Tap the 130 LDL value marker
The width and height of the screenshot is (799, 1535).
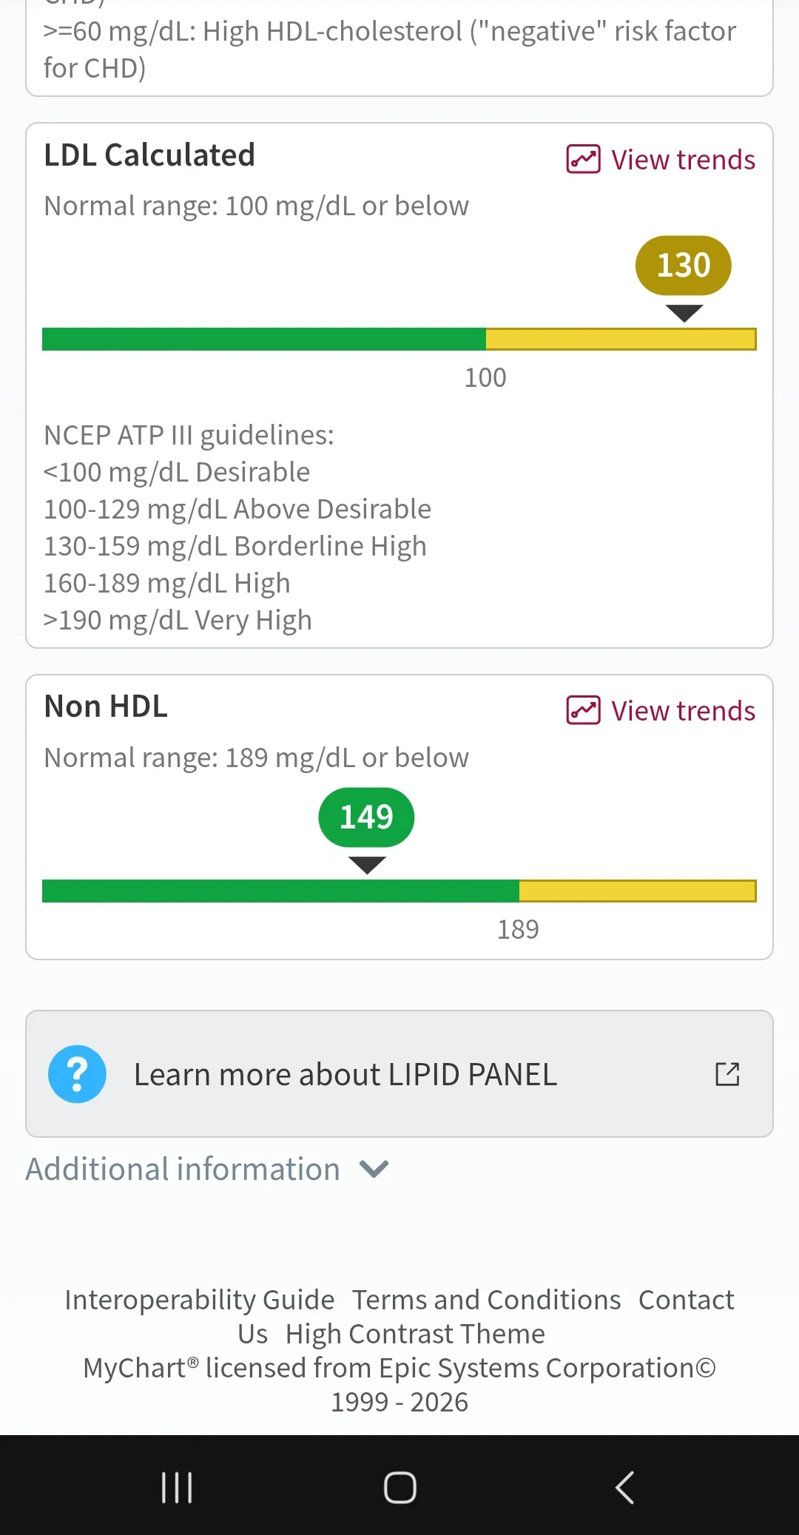coord(684,265)
